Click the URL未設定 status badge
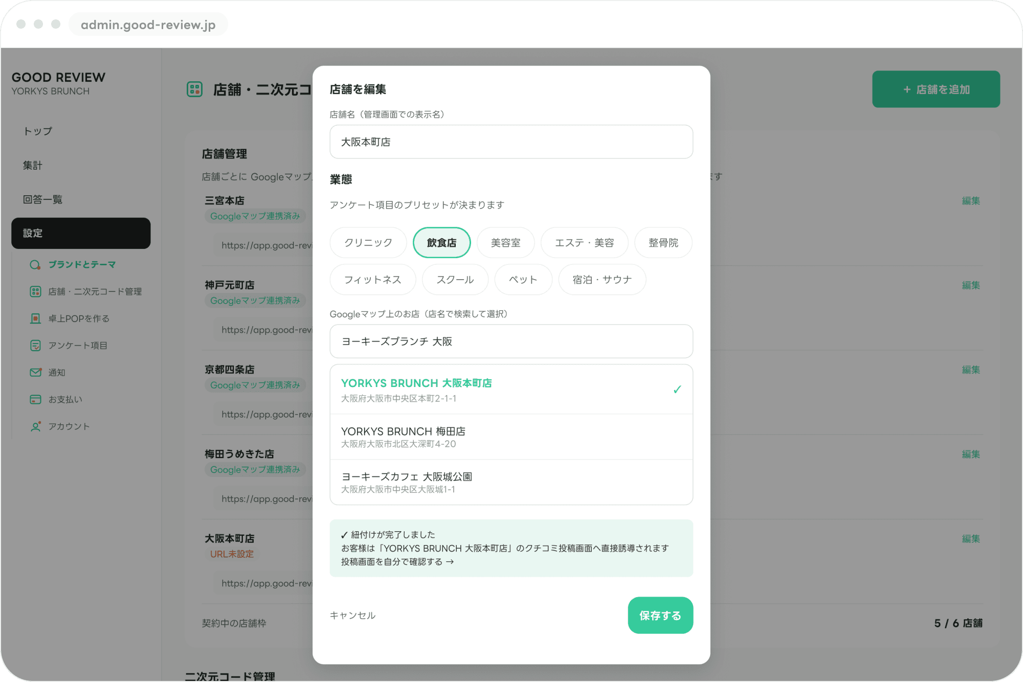The width and height of the screenshot is (1023, 682). click(x=232, y=554)
